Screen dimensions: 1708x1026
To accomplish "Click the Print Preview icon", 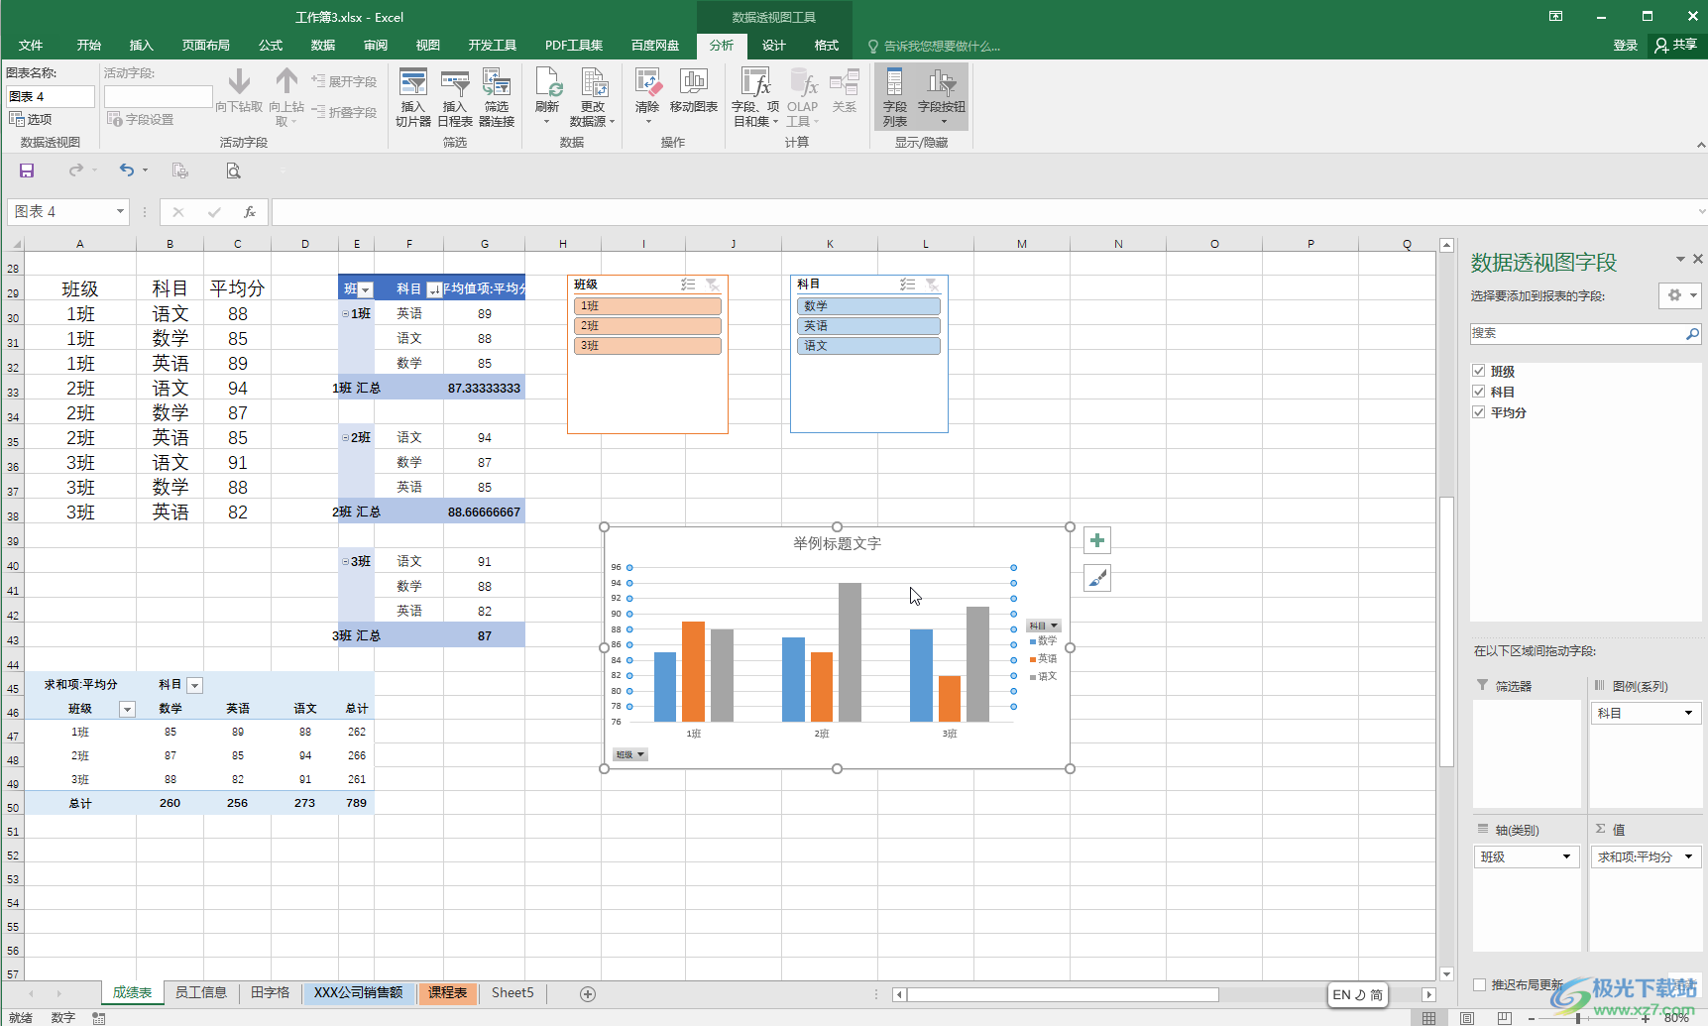I will 233,171.
